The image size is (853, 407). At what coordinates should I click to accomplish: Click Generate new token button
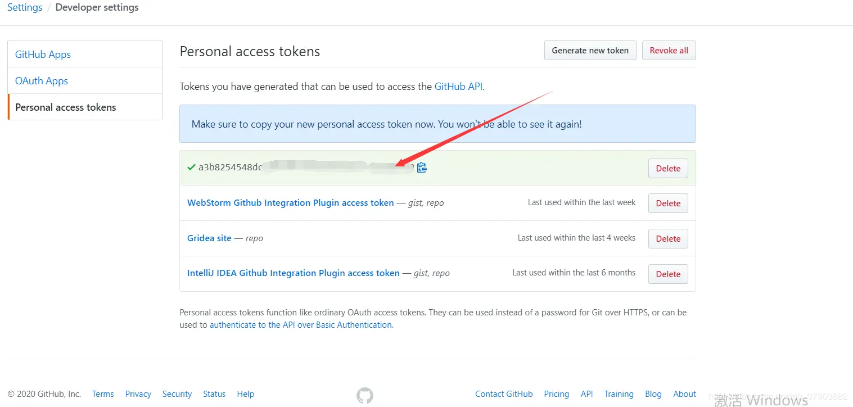(590, 50)
